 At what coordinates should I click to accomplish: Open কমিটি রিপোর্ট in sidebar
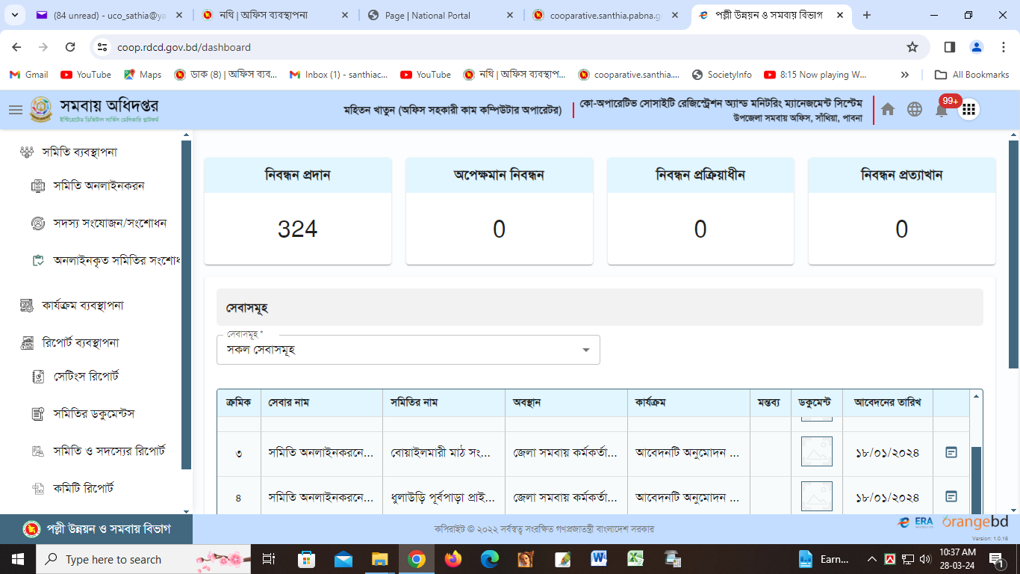pos(83,488)
